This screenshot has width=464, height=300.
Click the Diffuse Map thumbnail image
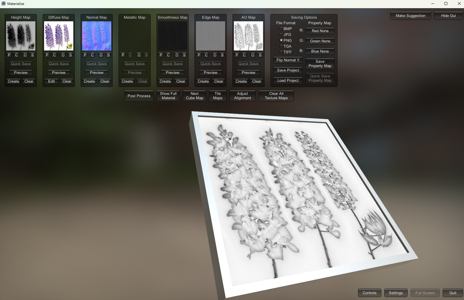coord(59,36)
